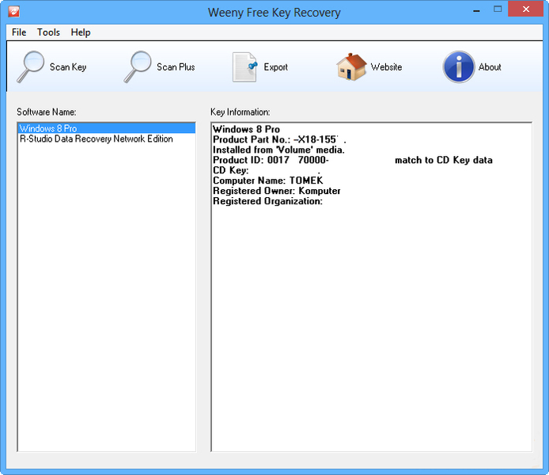Click the Scan Plus label

coord(176,67)
